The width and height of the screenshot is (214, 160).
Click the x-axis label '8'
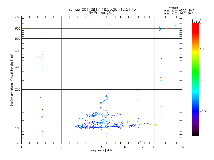click(142, 147)
